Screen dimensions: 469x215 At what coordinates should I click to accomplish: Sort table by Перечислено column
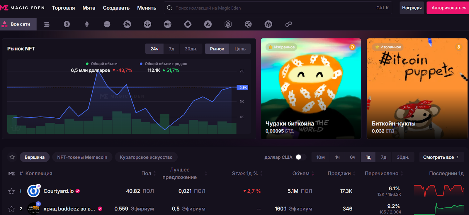pyautogui.click(x=384, y=173)
